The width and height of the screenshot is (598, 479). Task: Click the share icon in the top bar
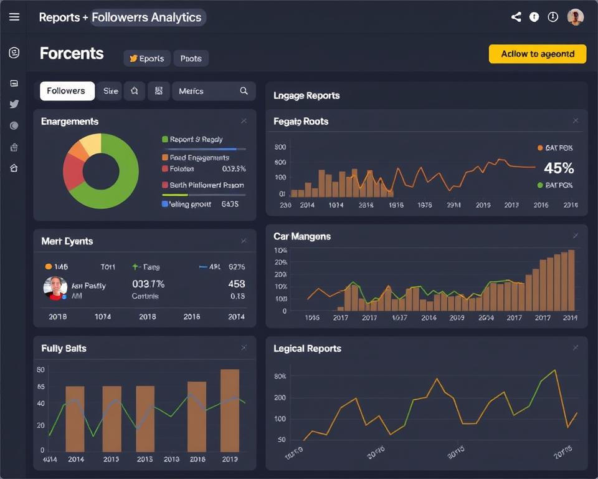coord(516,17)
